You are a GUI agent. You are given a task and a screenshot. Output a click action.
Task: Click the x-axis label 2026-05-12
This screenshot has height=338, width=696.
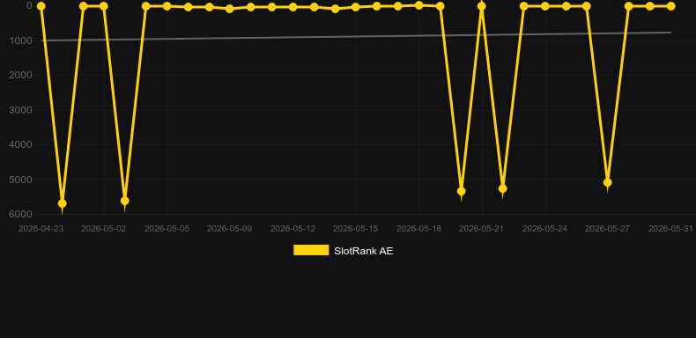click(x=293, y=229)
